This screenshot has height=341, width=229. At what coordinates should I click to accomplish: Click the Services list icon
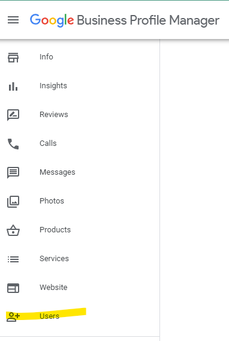click(13, 259)
